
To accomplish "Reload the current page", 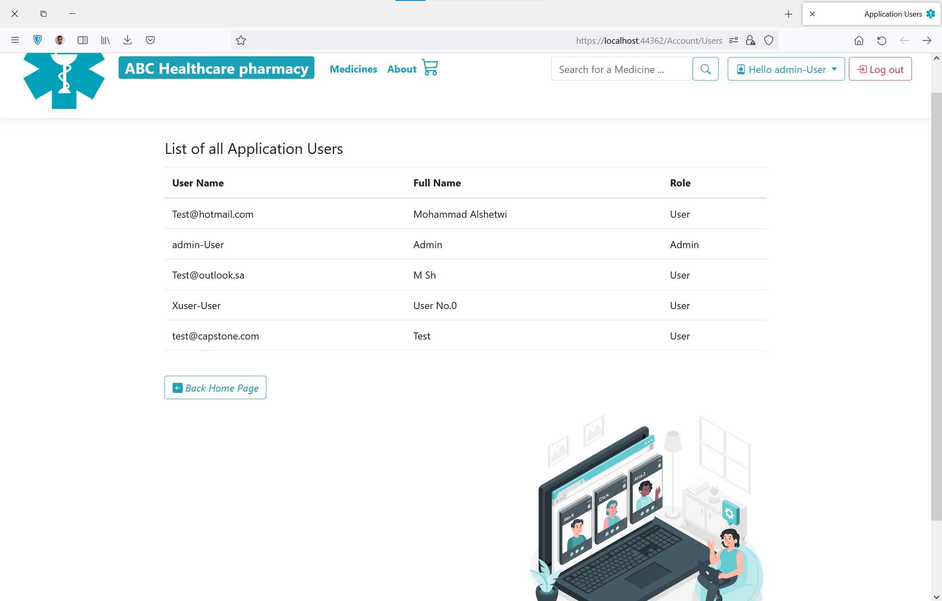I will (881, 40).
